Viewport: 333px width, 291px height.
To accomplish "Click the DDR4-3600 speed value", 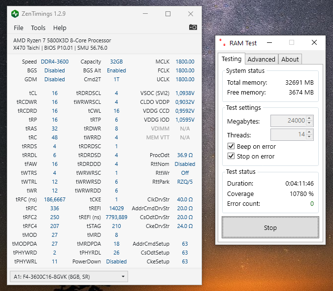I will point(55,62).
